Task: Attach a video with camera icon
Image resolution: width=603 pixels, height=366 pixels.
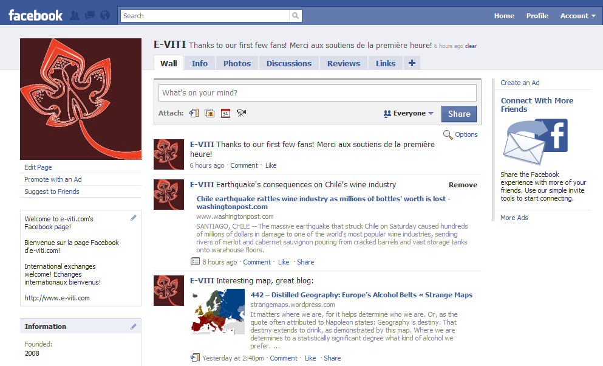Action: tap(241, 113)
